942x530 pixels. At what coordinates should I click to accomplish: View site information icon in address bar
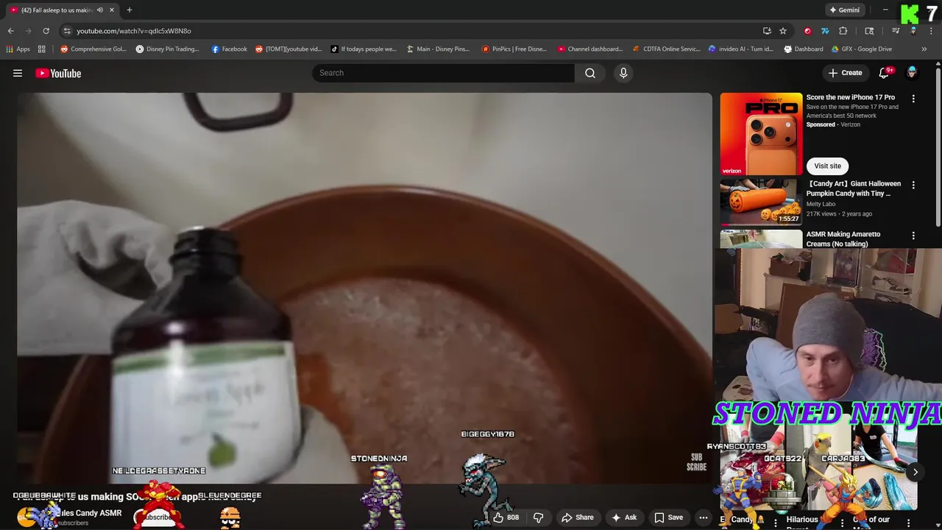[x=67, y=31]
